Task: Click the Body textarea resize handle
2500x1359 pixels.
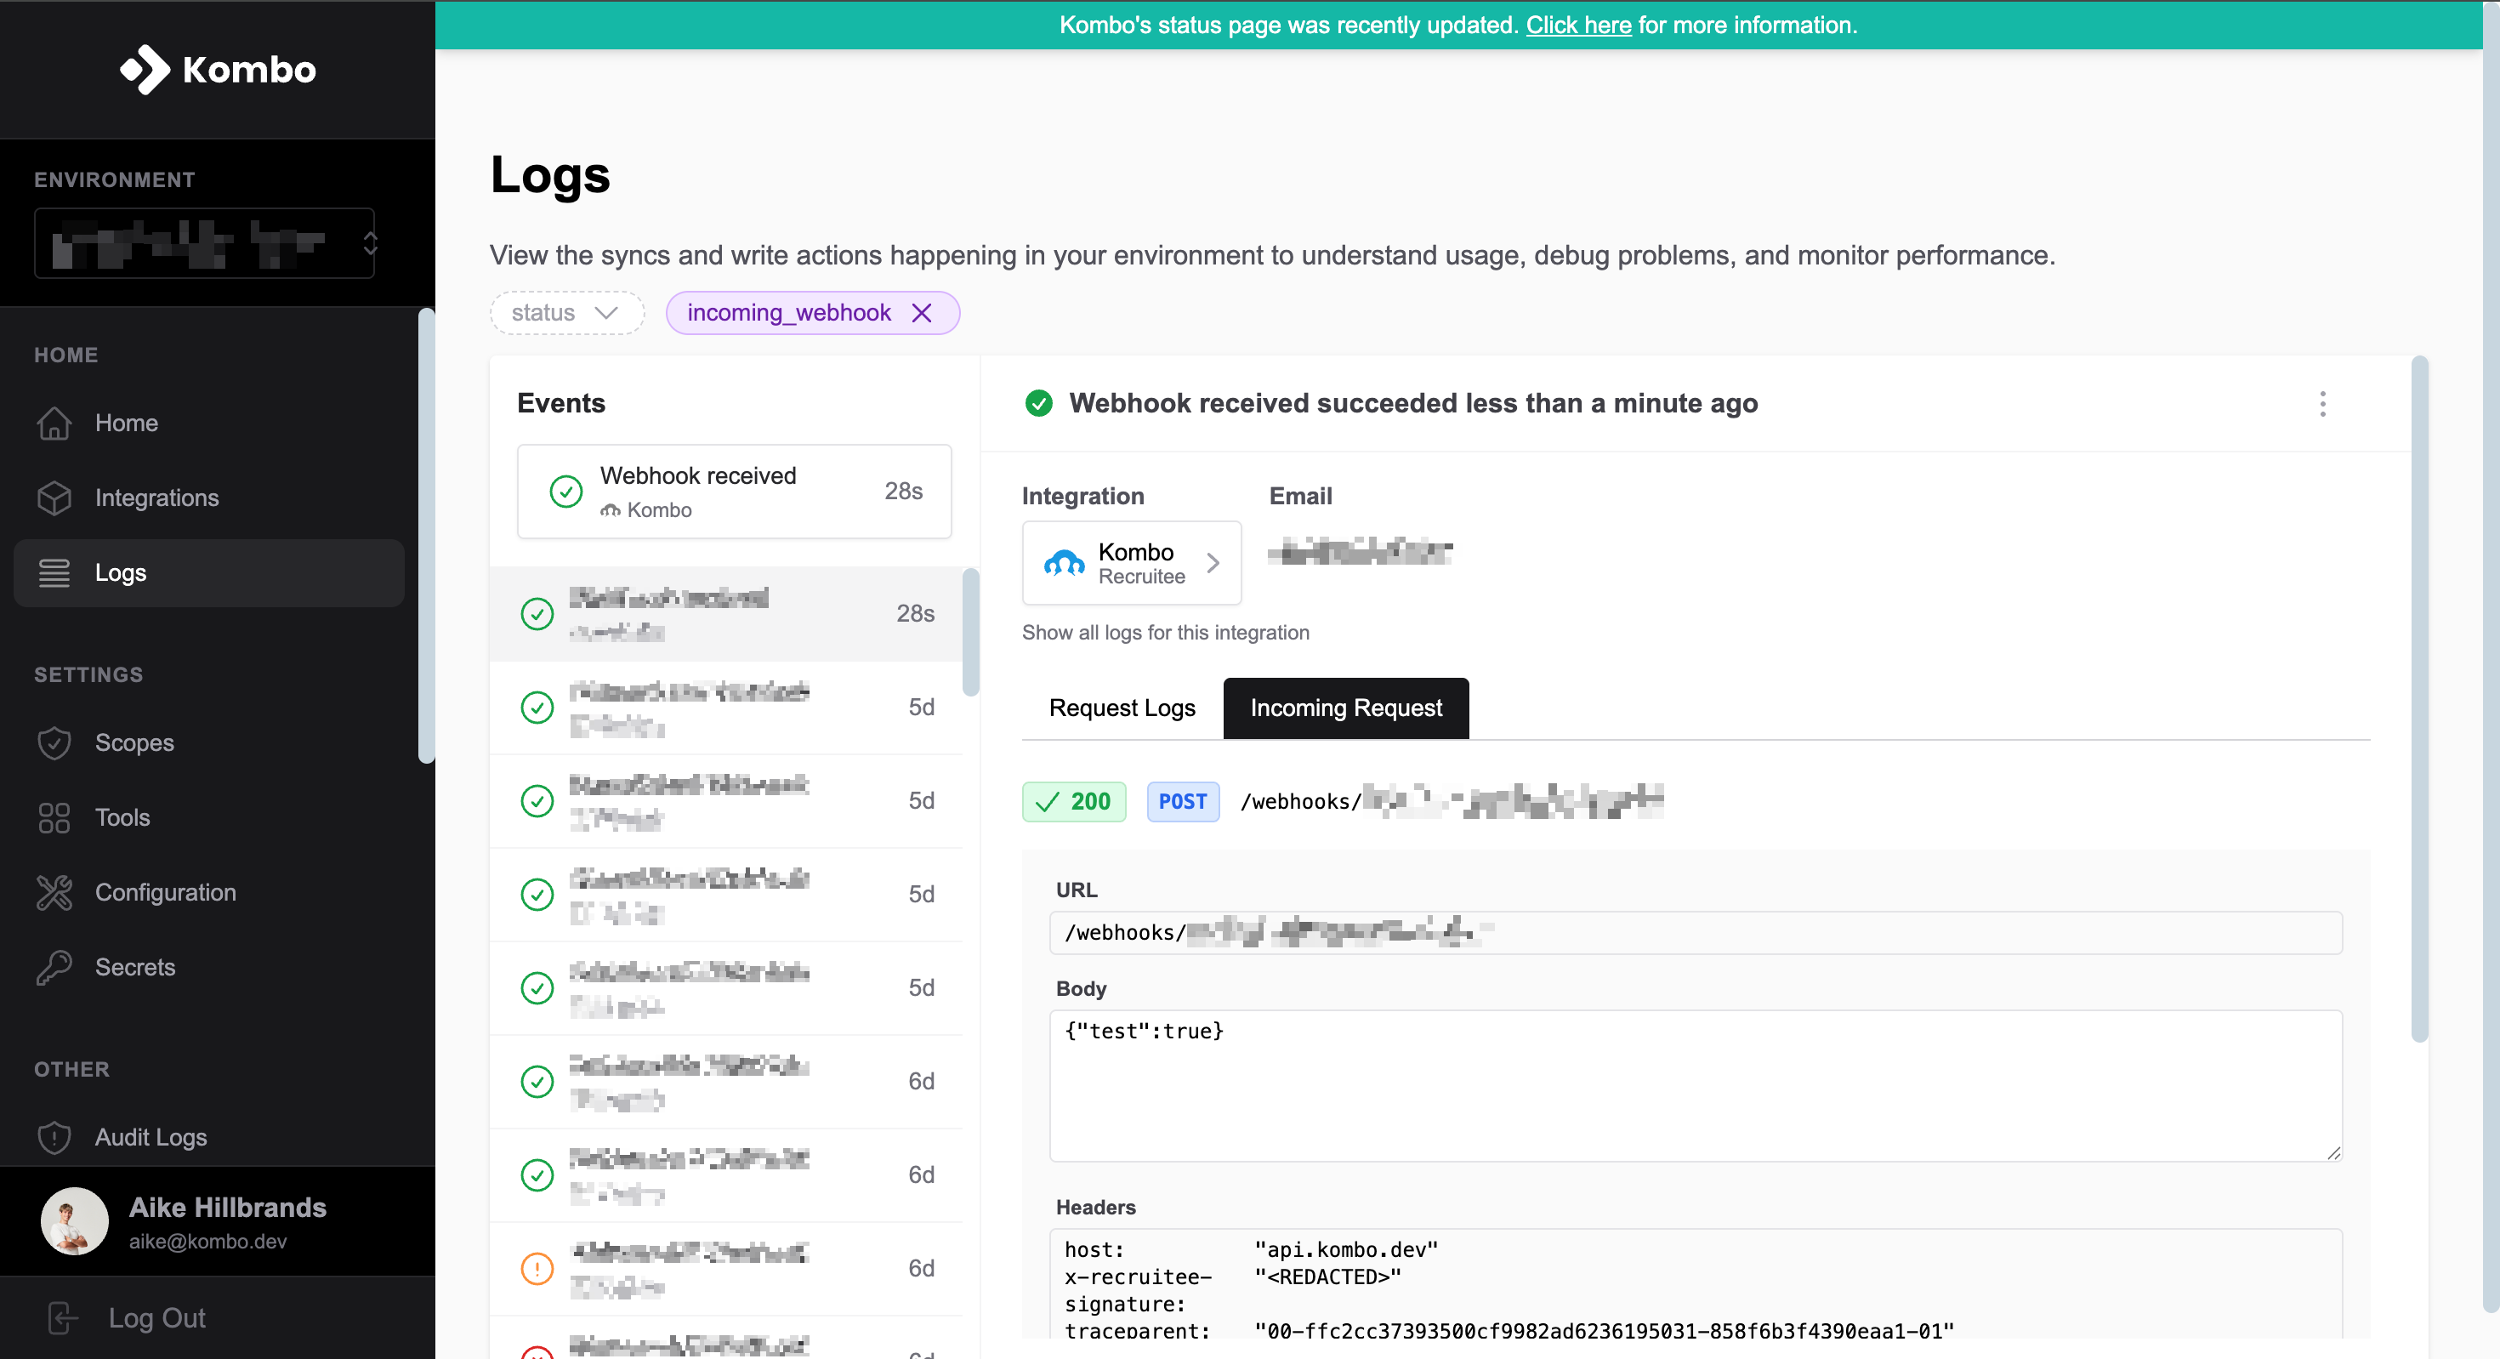Action: (x=2333, y=1151)
